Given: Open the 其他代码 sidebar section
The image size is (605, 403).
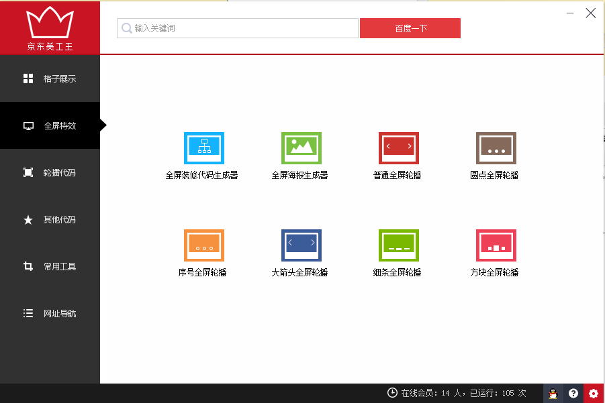Looking at the screenshot, I should [x=50, y=220].
